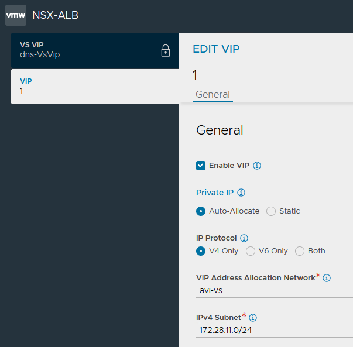This screenshot has height=347, width=353.
Task: Select the VS VIP dns-VsVip card
Action: (x=95, y=51)
